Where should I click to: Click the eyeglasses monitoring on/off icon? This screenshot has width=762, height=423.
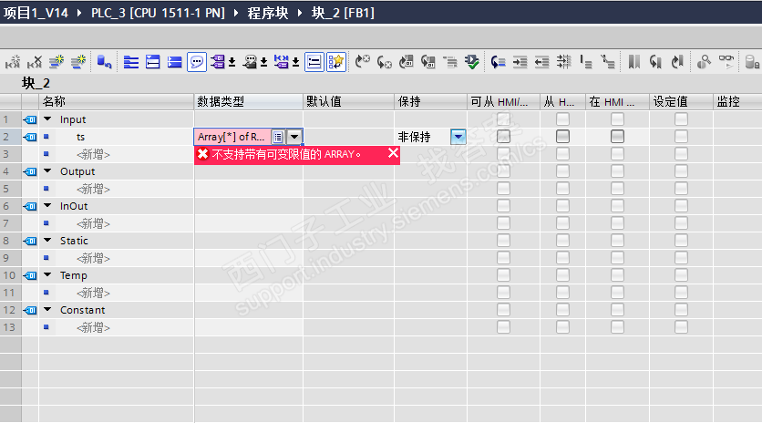pyautogui.click(x=726, y=62)
